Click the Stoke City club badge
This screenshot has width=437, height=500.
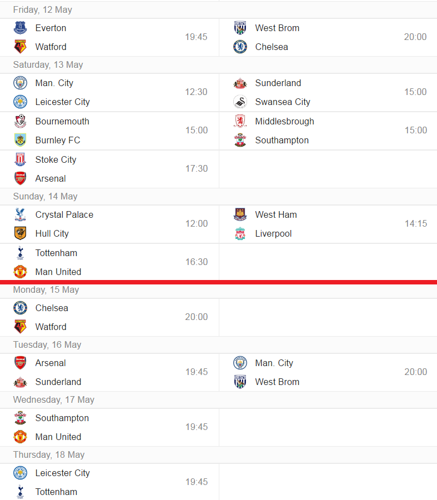tap(20, 159)
